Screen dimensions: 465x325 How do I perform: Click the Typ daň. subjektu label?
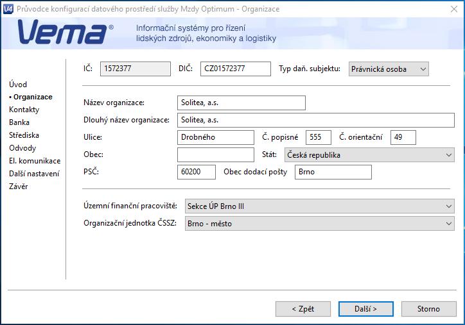(310, 69)
